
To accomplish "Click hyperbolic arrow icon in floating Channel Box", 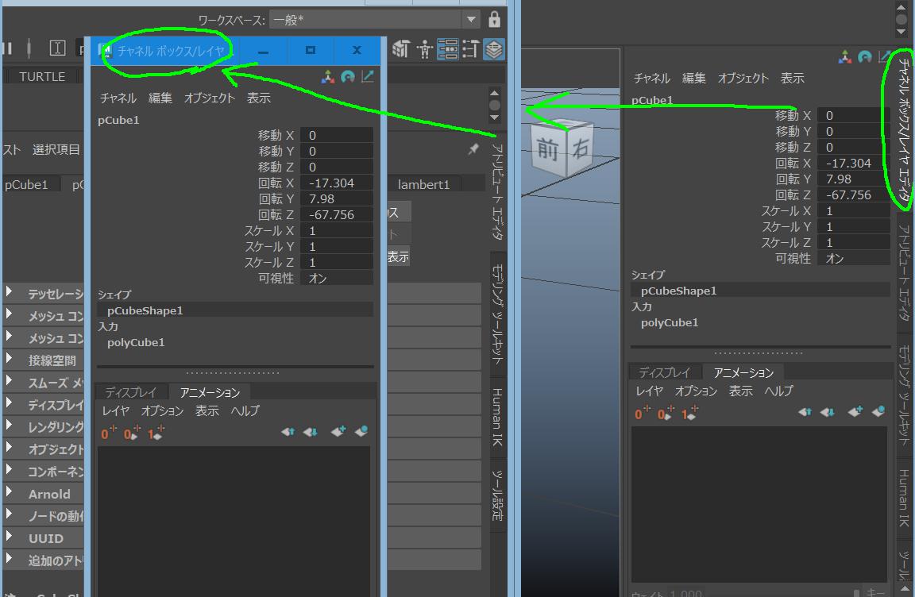I will tap(368, 76).
